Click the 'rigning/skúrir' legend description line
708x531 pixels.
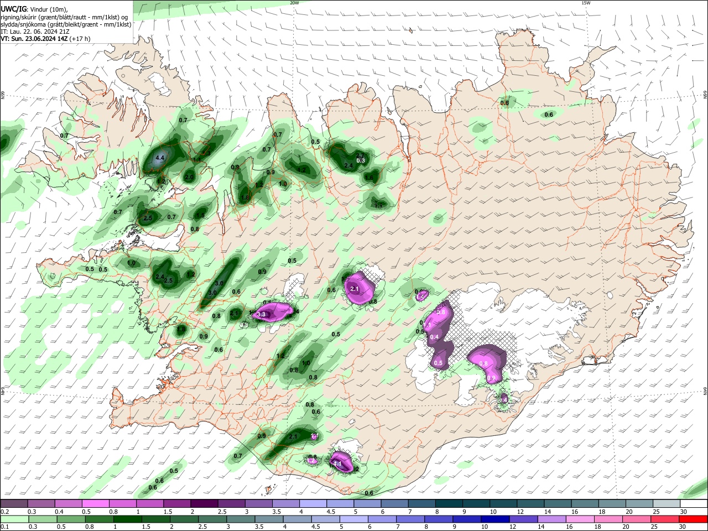coord(64,17)
